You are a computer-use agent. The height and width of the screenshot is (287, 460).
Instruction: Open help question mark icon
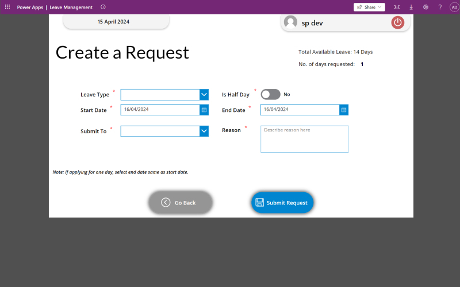(440, 7)
